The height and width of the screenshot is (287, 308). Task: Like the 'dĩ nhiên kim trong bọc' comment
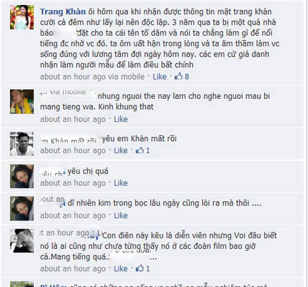[x=121, y=216]
